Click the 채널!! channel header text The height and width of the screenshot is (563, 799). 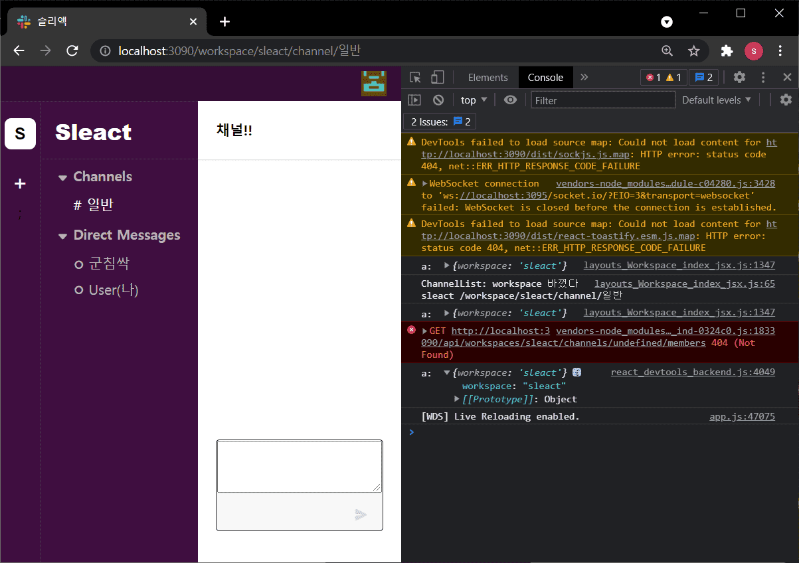click(x=234, y=130)
